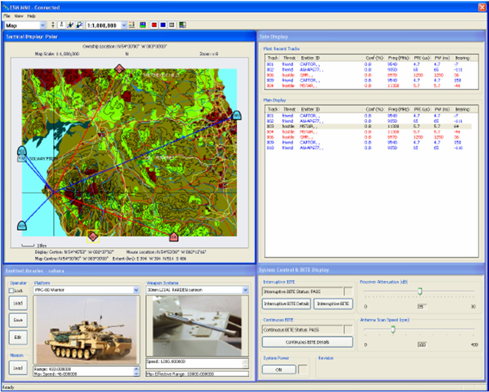Expand the Weapon Systems dropdown
Image resolution: width=489 pixels, height=392 pixels.
coord(246,290)
